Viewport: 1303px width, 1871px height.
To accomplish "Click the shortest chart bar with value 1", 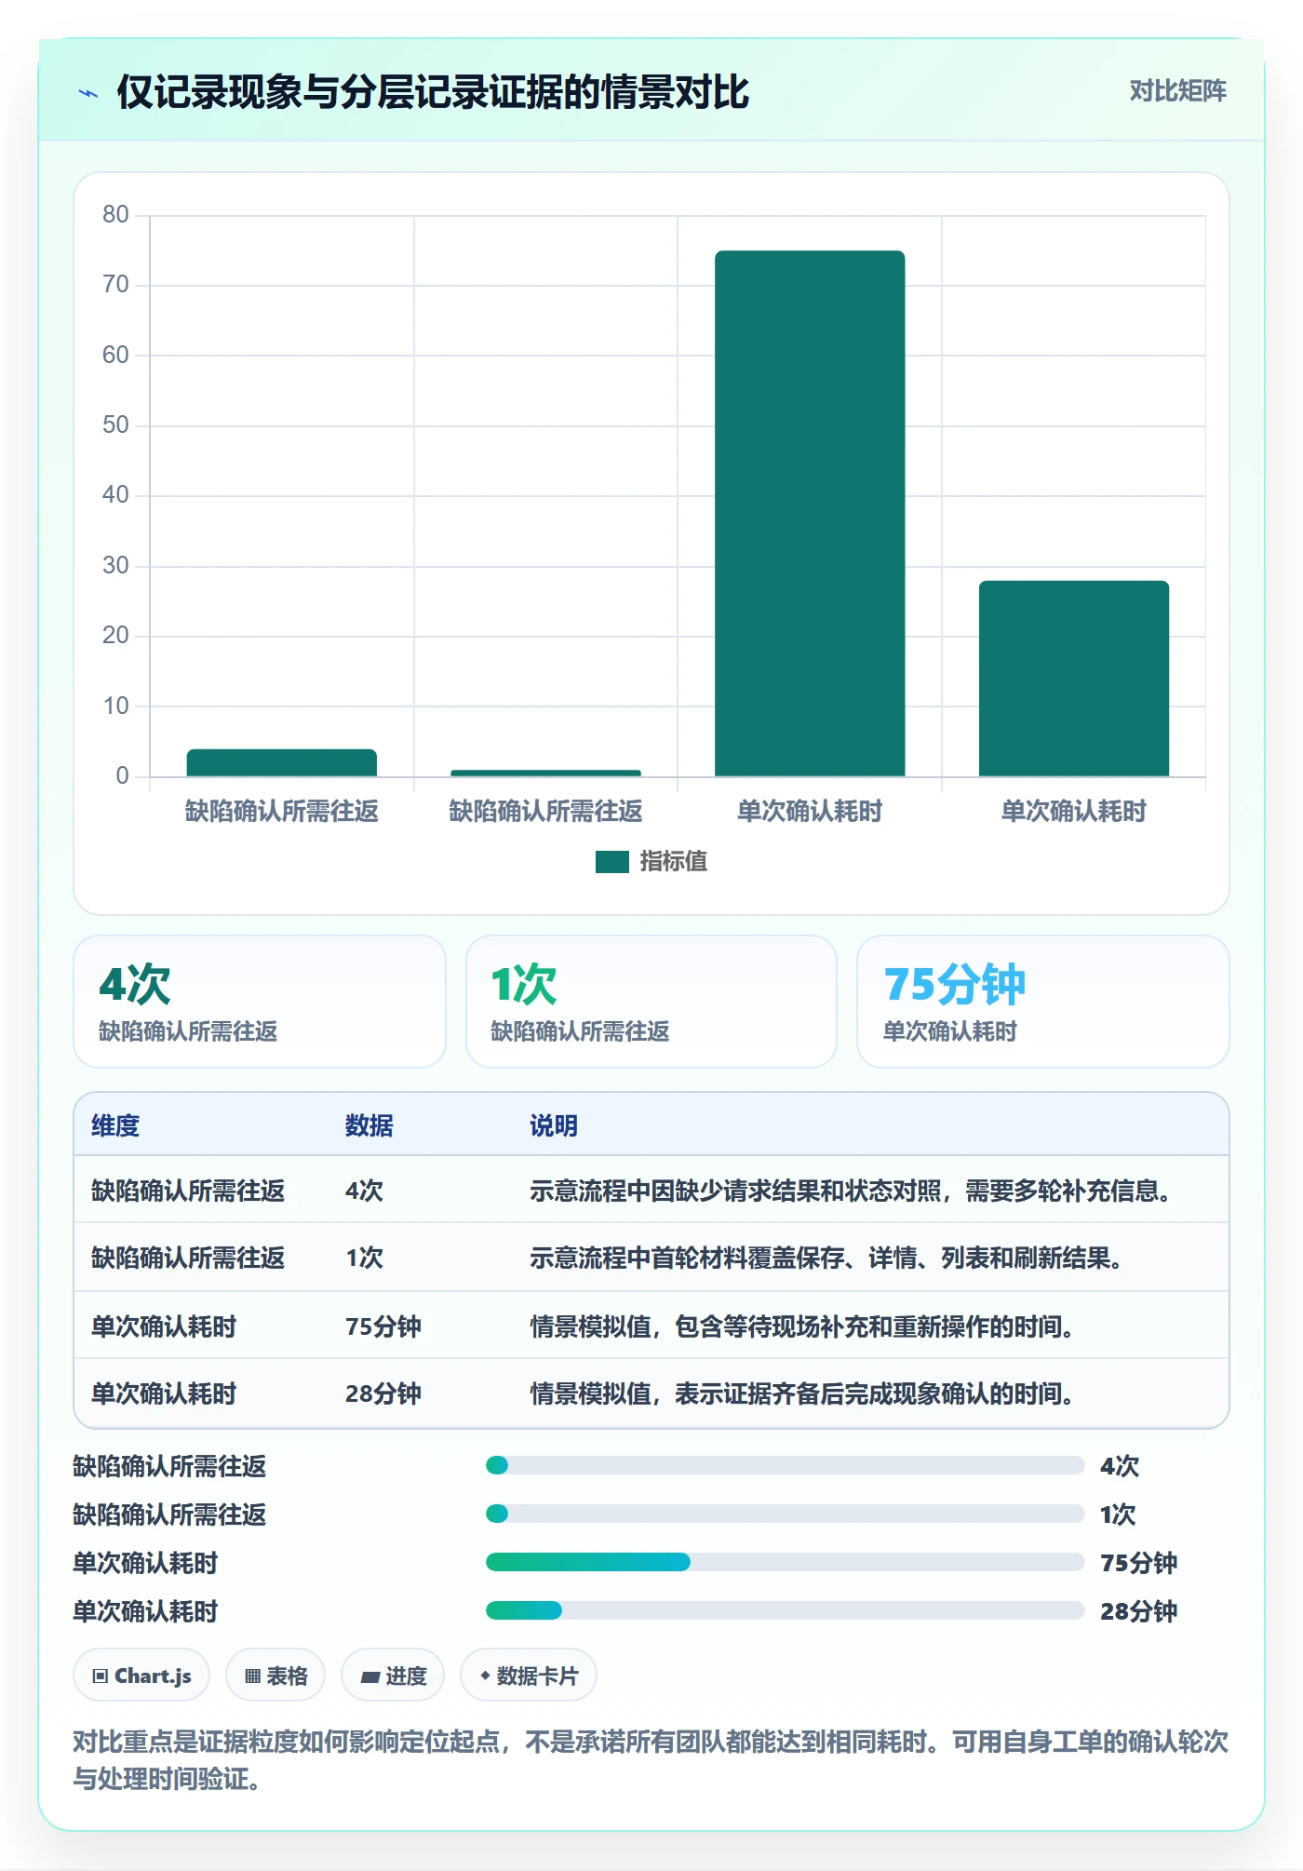I will click(x=545, y=773).
